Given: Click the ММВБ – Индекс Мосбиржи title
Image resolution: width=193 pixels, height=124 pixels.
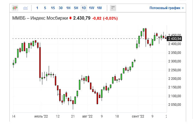Looking at the screenshot, I should click(x=39, y=18).
